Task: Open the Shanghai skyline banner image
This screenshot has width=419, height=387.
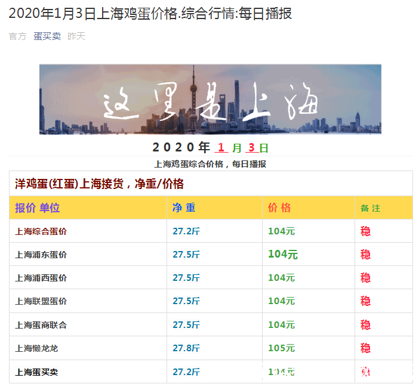Action: [210, 99]
